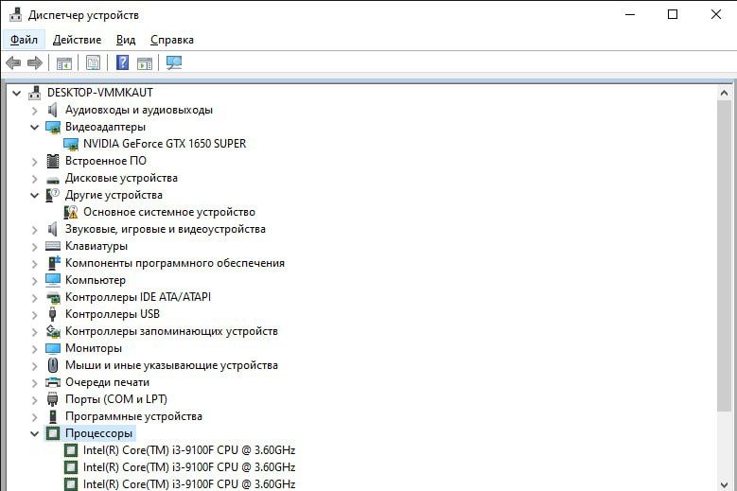The height and width of the screenshot is (491, 737).
Task: Click the Back arrow toolbar icon
Action: tap(13, 62)
